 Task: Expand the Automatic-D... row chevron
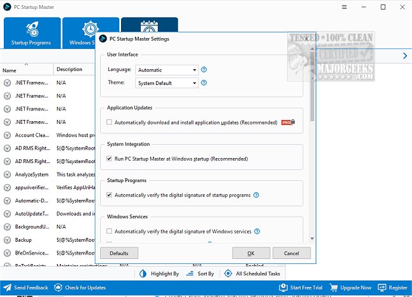[x=8, y=201]
